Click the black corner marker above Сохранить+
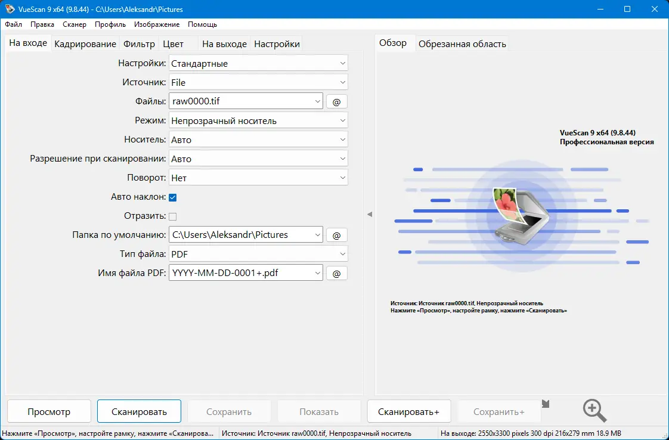Image resolution: width=669 pixels, height=440 pixels. [x=544, y=402]
